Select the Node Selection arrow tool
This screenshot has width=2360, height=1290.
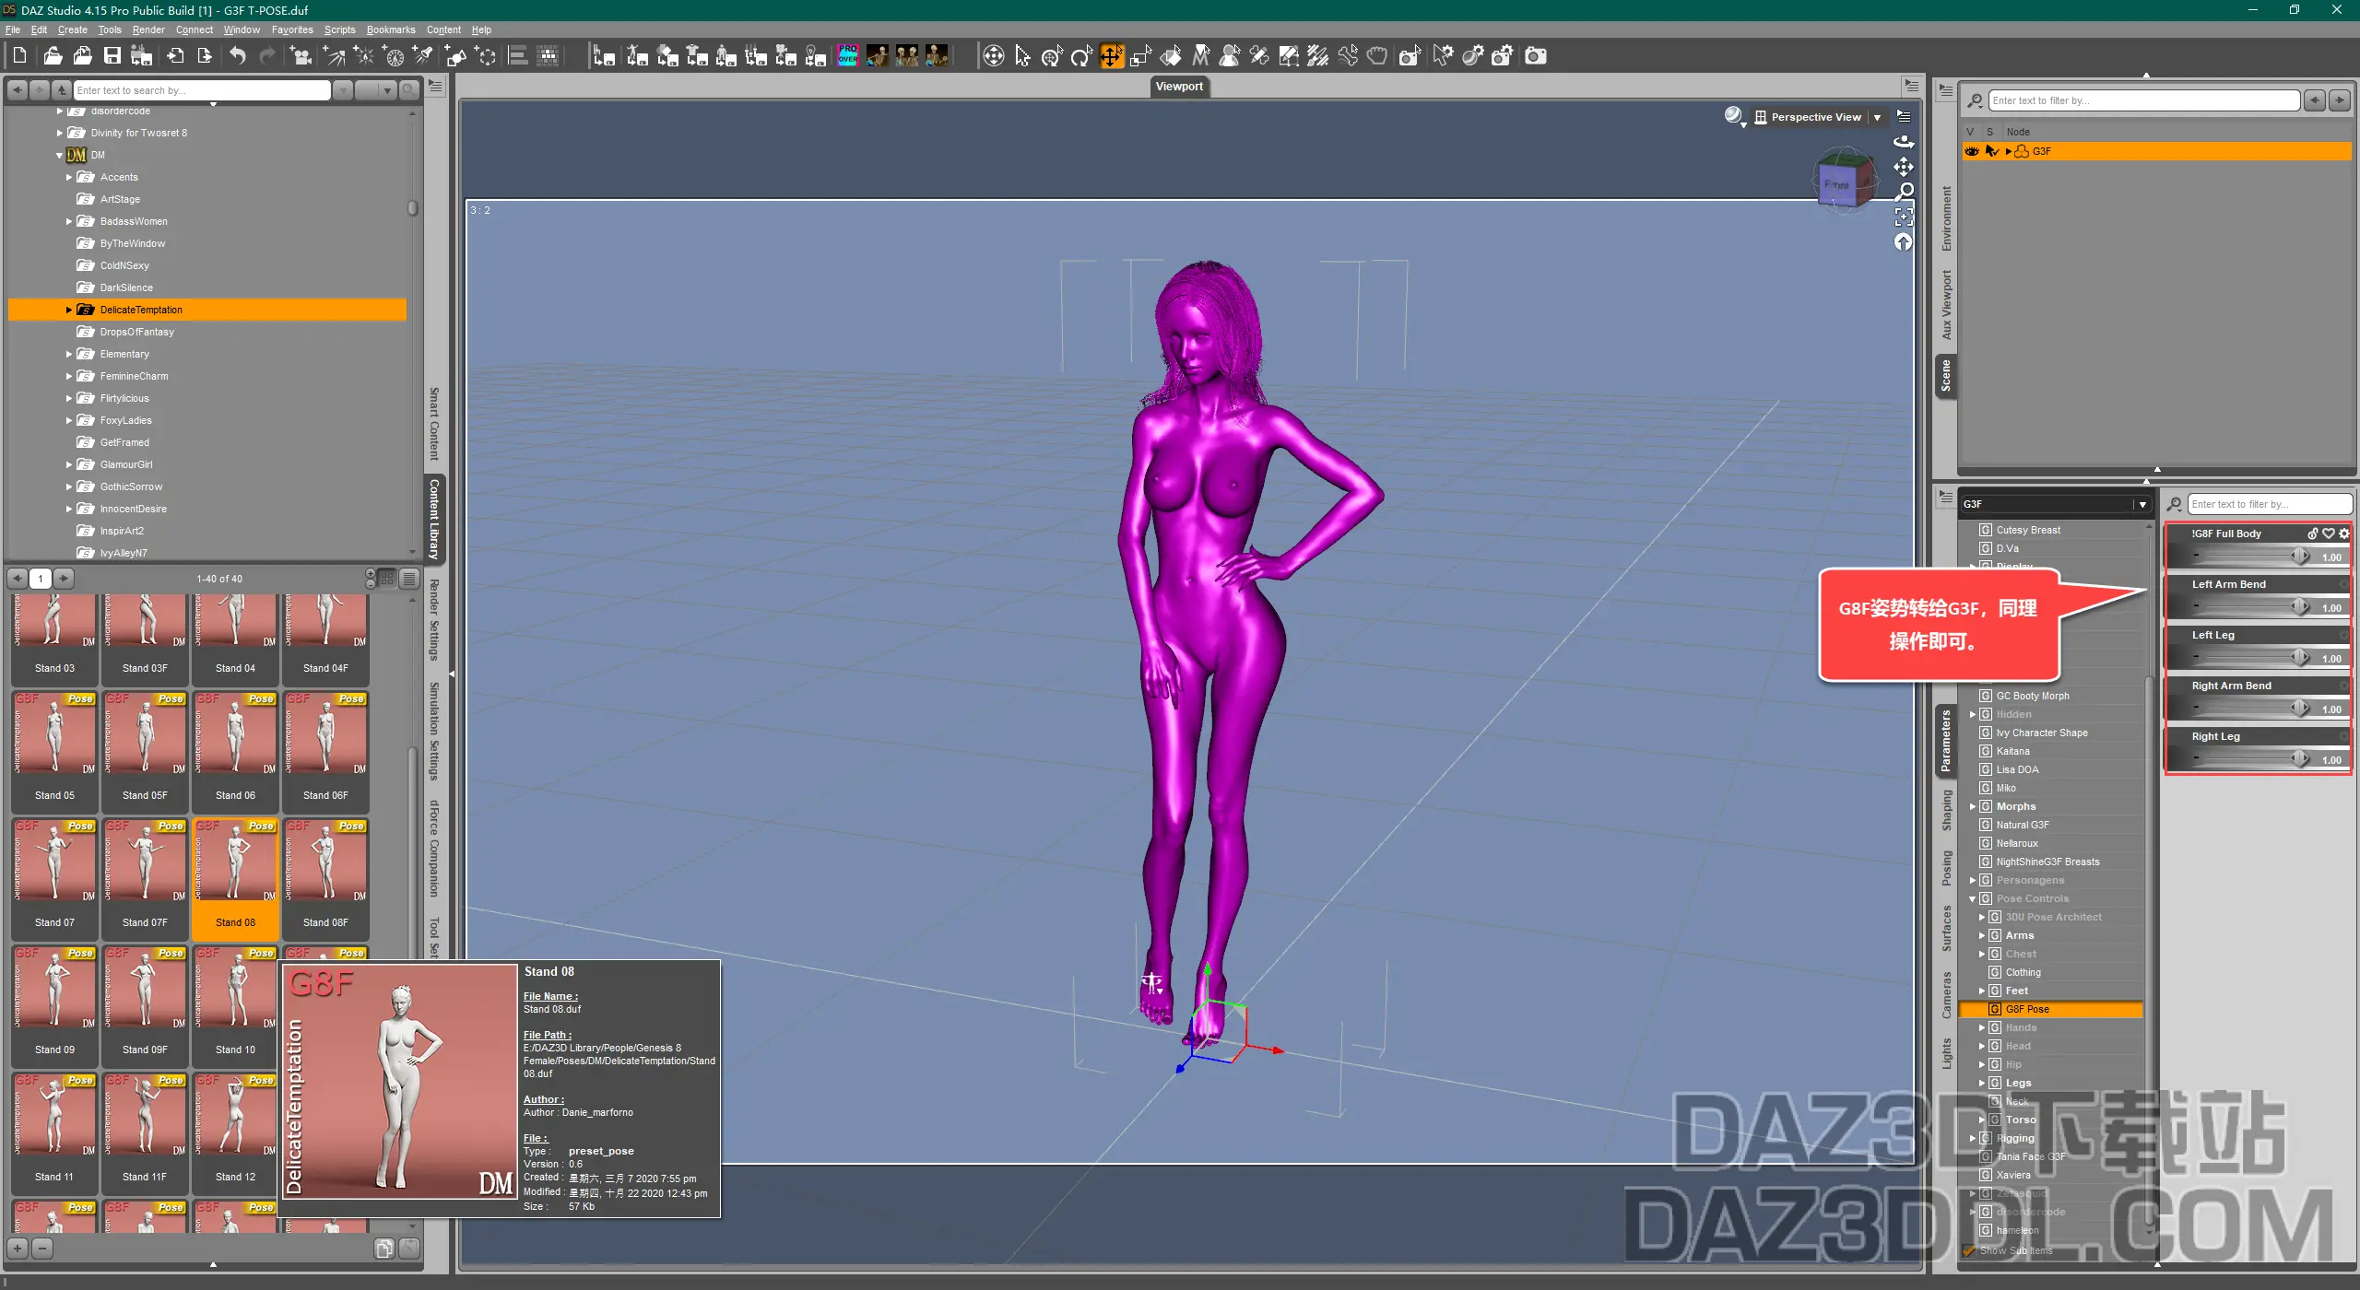click(x=1022, y=56)
